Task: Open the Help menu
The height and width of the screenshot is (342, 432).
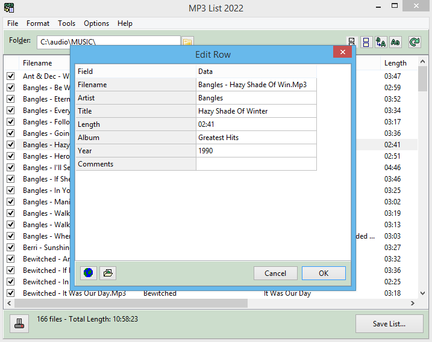Action: tap(125, 23)
